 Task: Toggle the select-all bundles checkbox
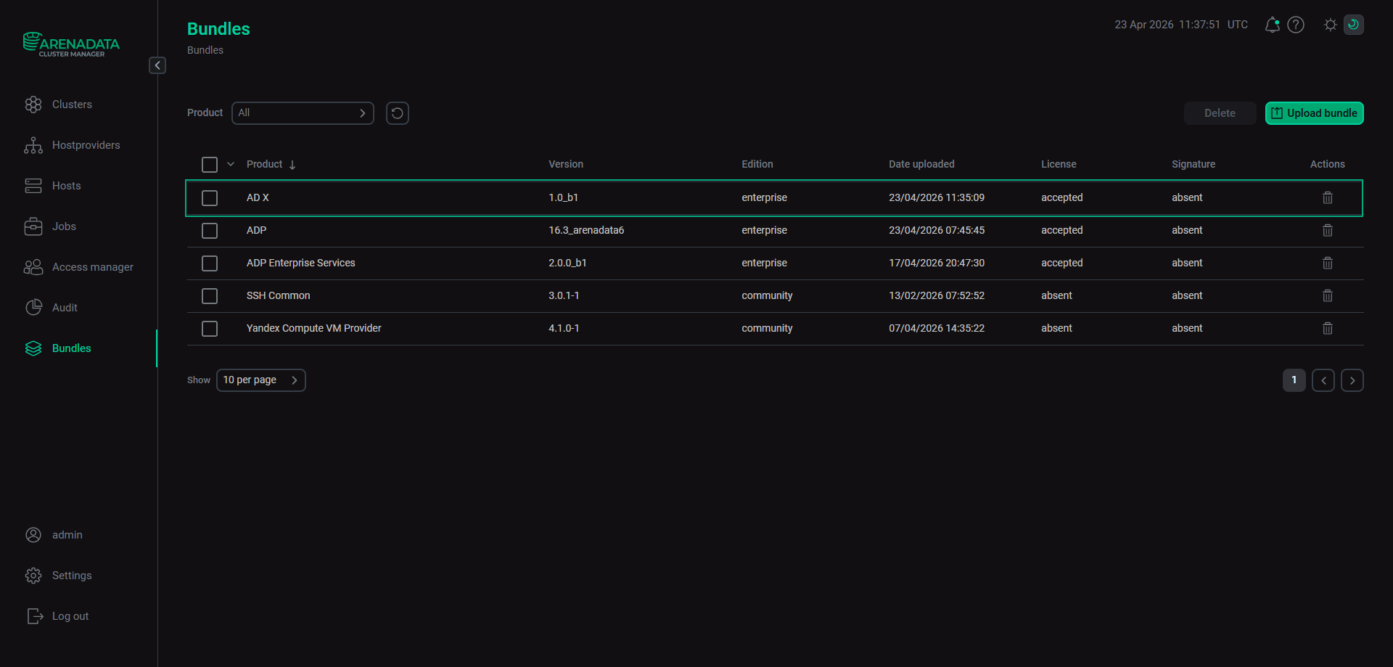point(210,165)
